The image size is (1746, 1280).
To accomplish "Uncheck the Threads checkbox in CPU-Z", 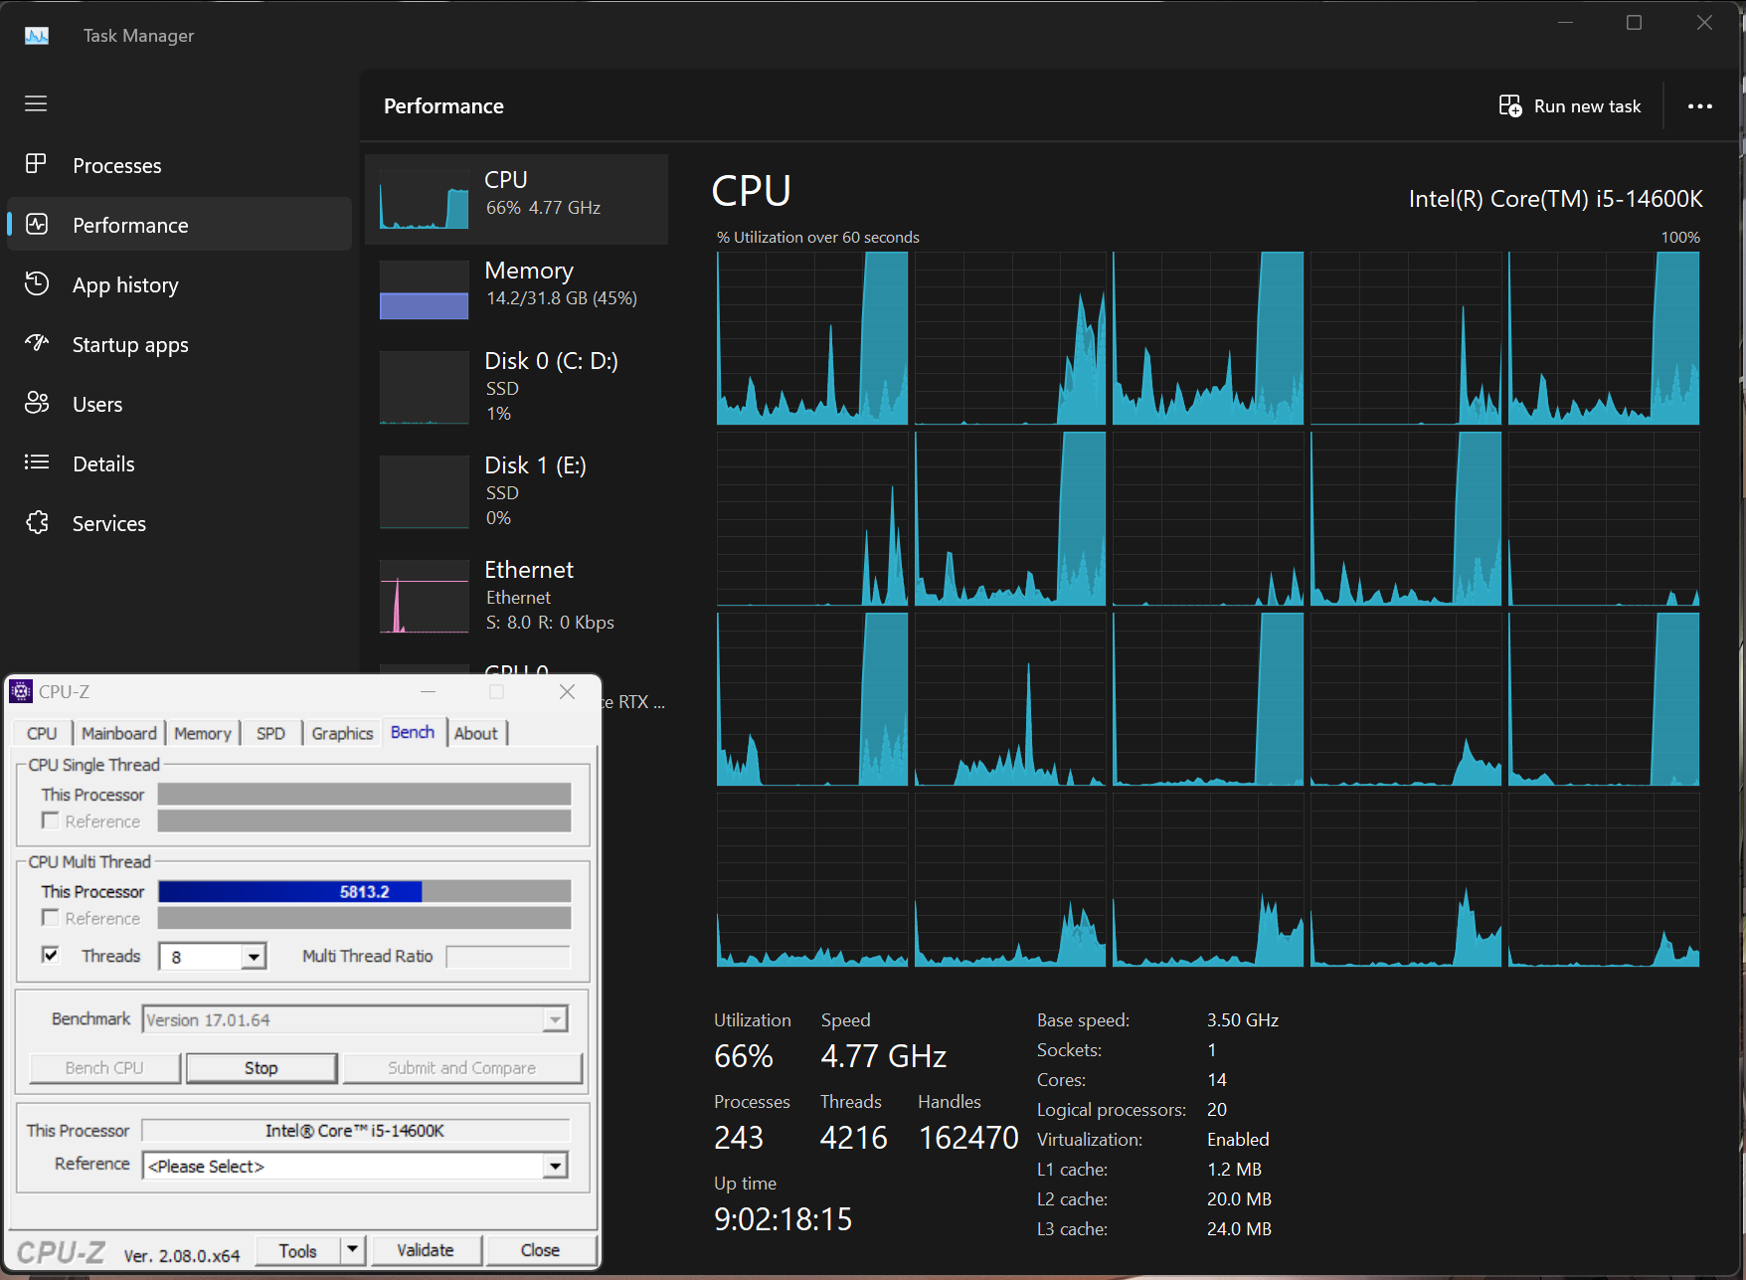I will [50, 955].
